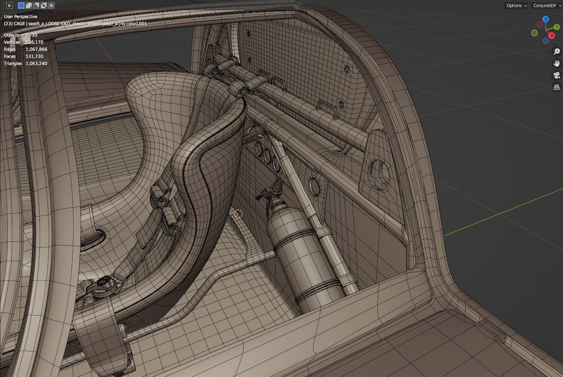The height and width of the screenshot is (377, 563).
Task: Click the Faces '531,730' statistic
Action: point(34,56)
